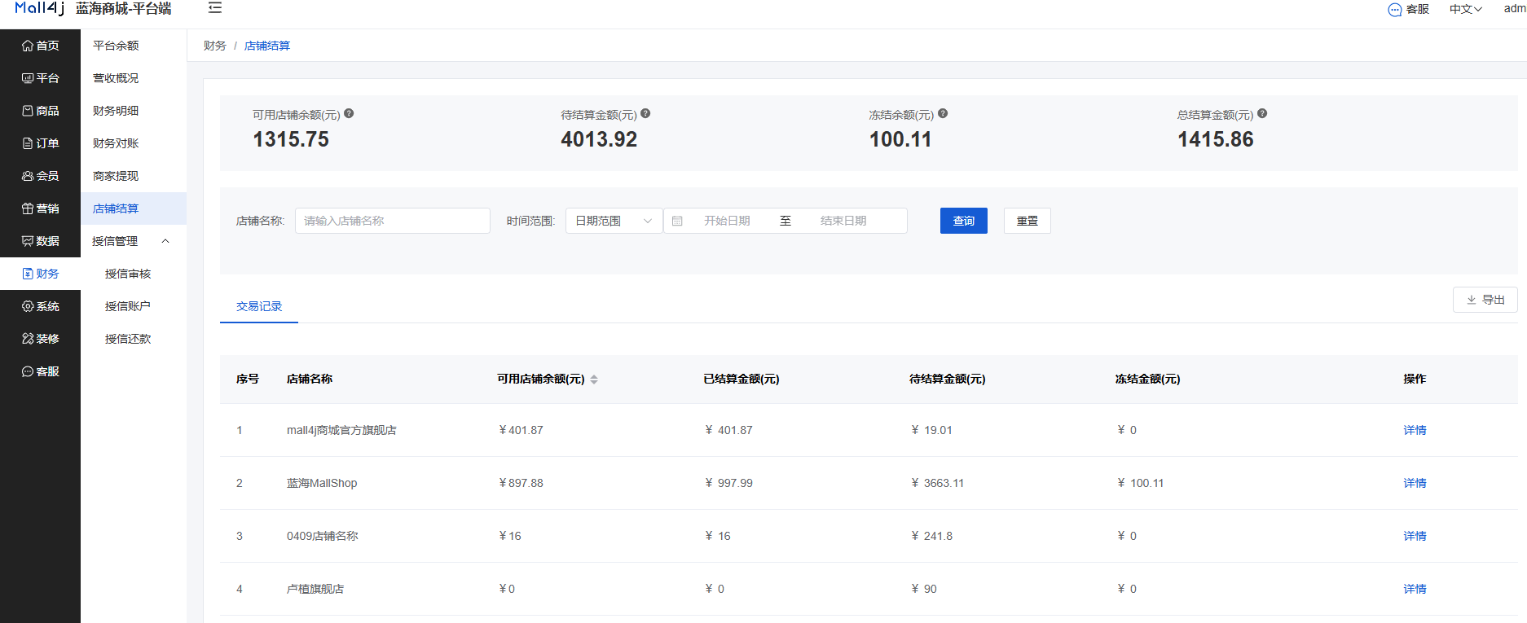This screenshot has width=1527, height=623.
Task: Go to 首页 in sidebar
Action: (x=40, y=46)
